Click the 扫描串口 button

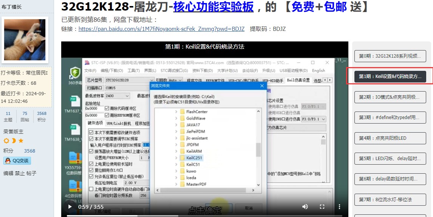[95, 88]
